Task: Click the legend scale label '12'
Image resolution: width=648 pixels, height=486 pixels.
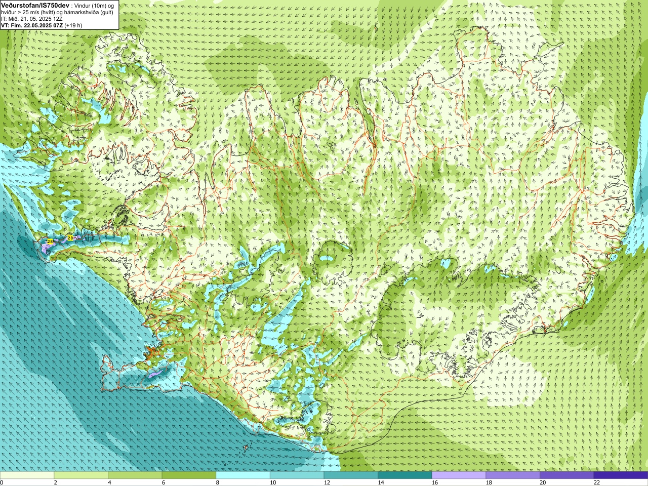Action: [327, 483]
